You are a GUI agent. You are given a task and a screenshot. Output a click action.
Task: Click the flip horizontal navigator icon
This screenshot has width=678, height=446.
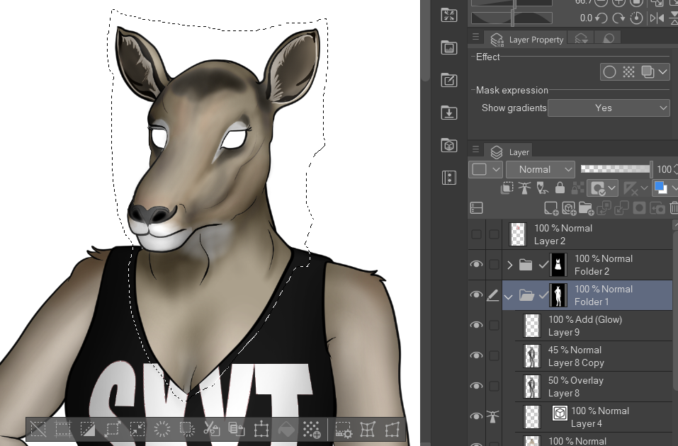click(x=657, y=18)
